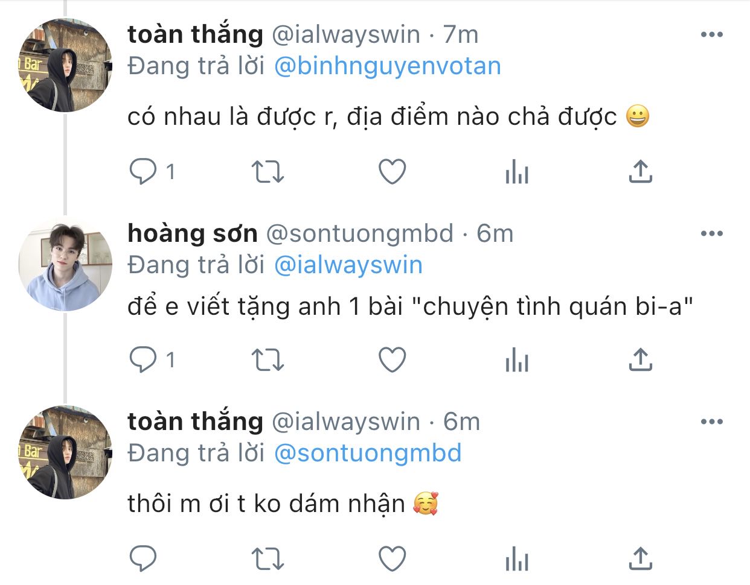Like the "thôi m ơi t ko dám nhận" tweet
The height and width of the screenshot is (585, 750).
coord(392,558)
